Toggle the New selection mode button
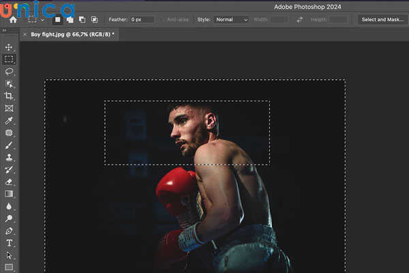 (57, 20)
